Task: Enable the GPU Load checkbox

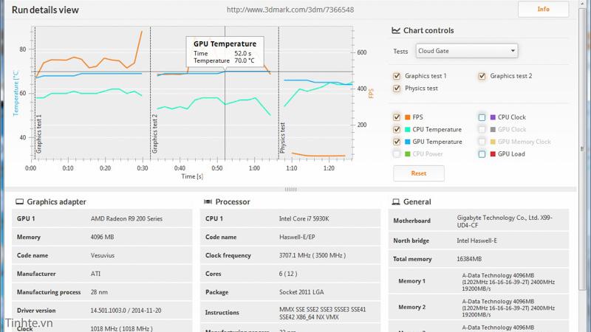Action: 482,154
